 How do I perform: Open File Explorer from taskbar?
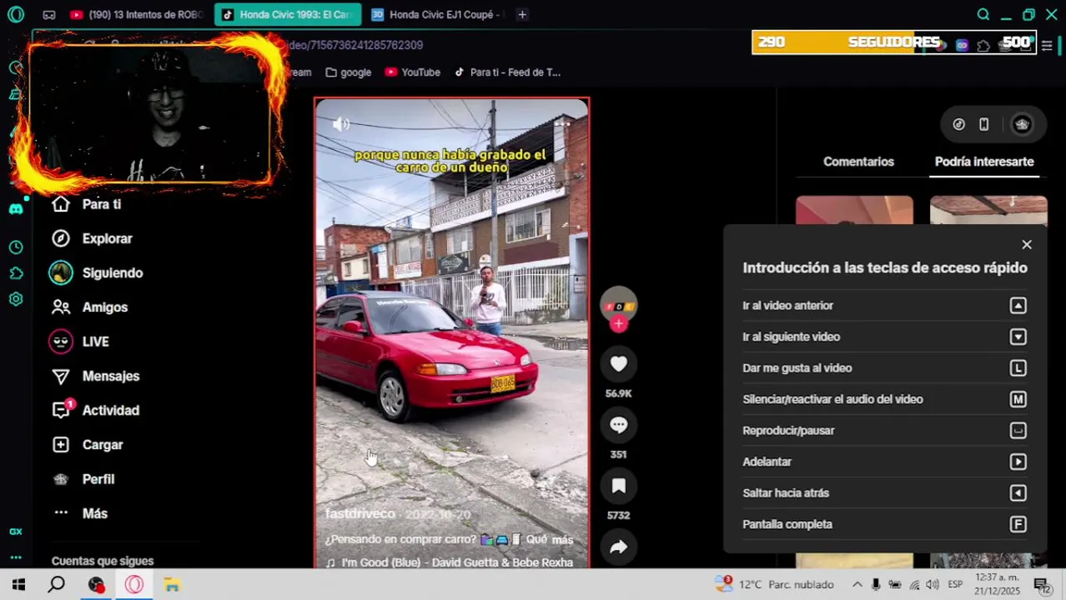click(x=172, y=585)
